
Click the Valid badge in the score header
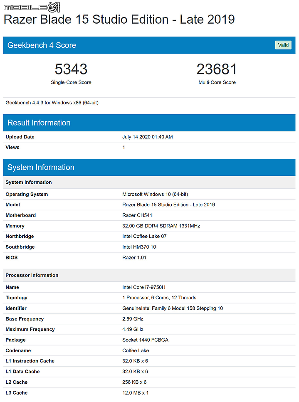(x=283, y=45)
